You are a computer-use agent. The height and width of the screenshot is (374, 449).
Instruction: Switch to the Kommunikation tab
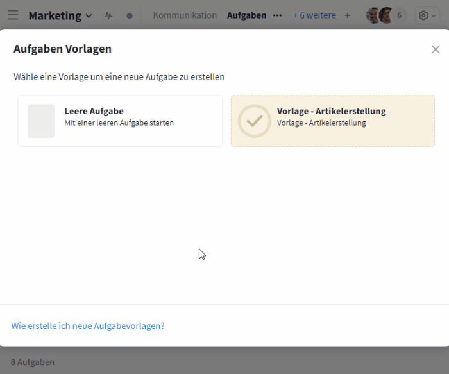[185, 15]
